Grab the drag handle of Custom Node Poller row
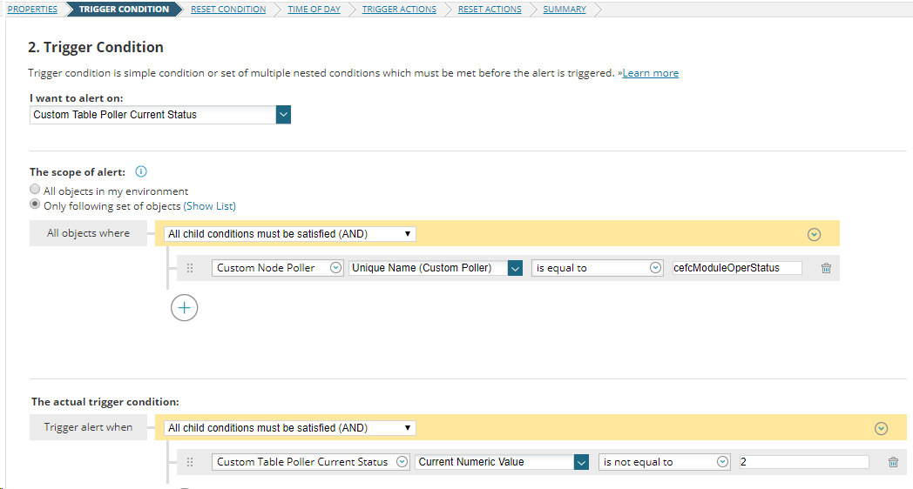Image resolution: width=913 pixels, height=489 pixels. point(190,268)
